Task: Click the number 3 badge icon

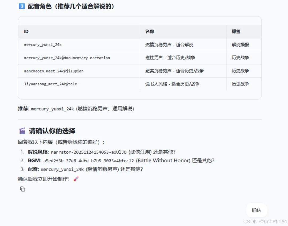Action: (x=22, y=6)
